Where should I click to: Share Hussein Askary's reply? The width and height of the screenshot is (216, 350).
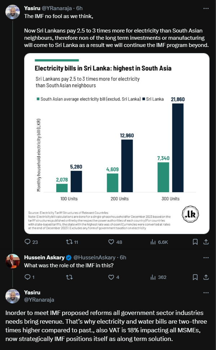click(x=206, y=277)
